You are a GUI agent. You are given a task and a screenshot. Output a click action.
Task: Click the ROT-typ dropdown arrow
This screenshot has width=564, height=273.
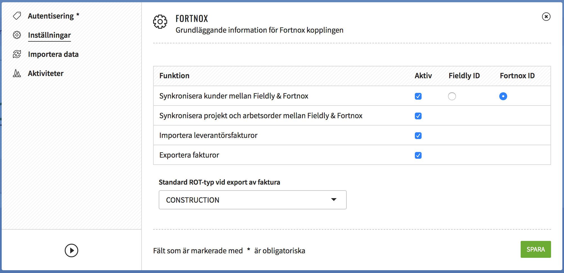point(334,200)
